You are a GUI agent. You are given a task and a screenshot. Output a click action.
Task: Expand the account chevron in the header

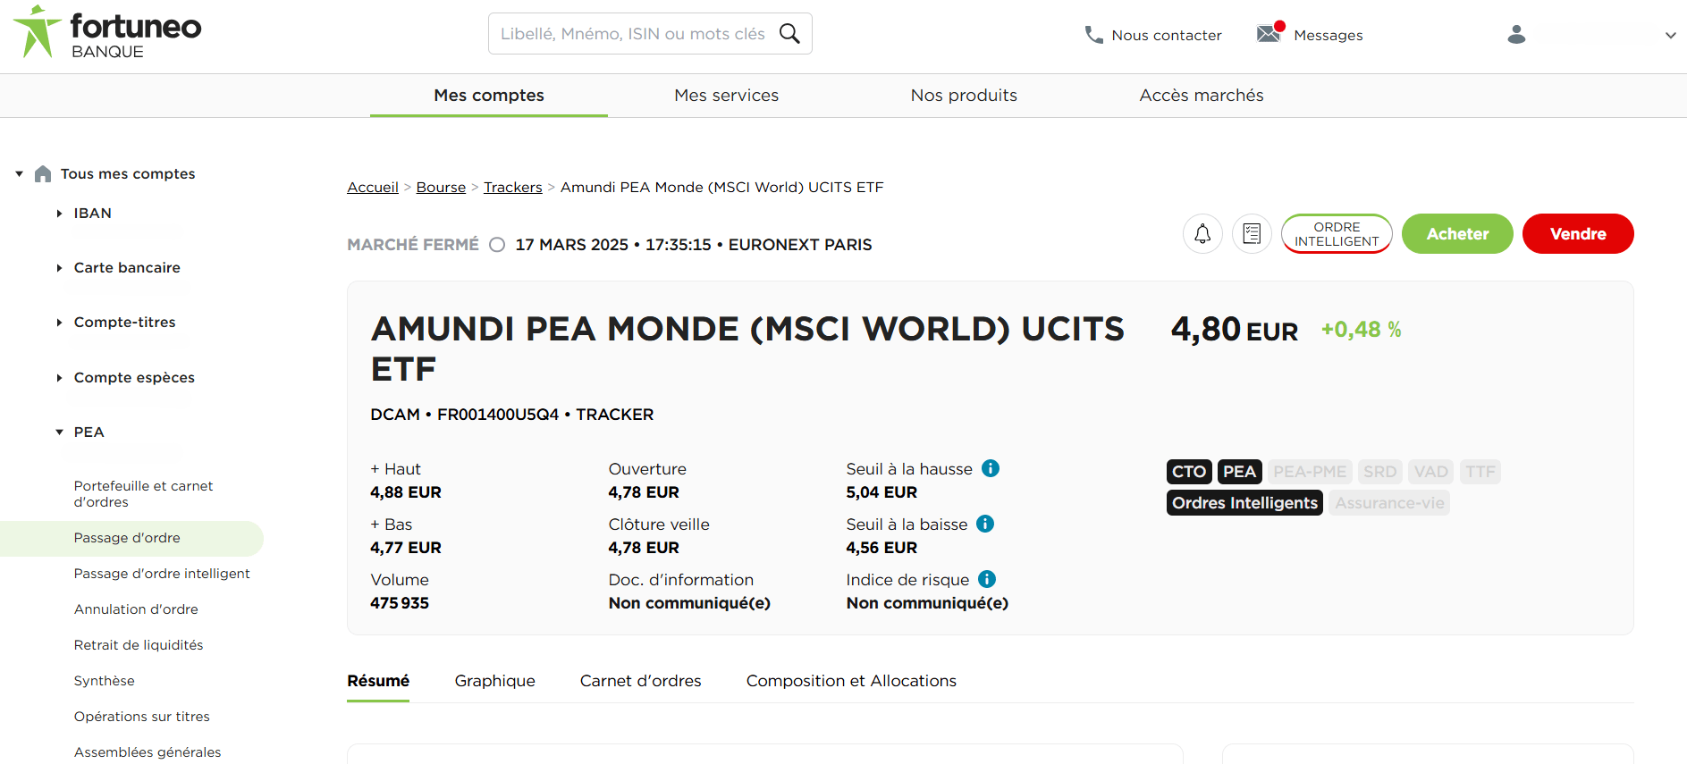(1670, 36)
